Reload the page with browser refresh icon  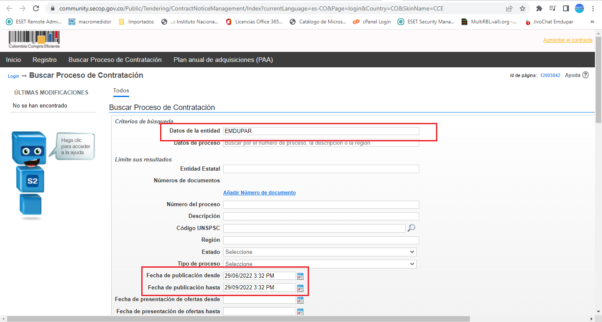[x=36, y=8]
